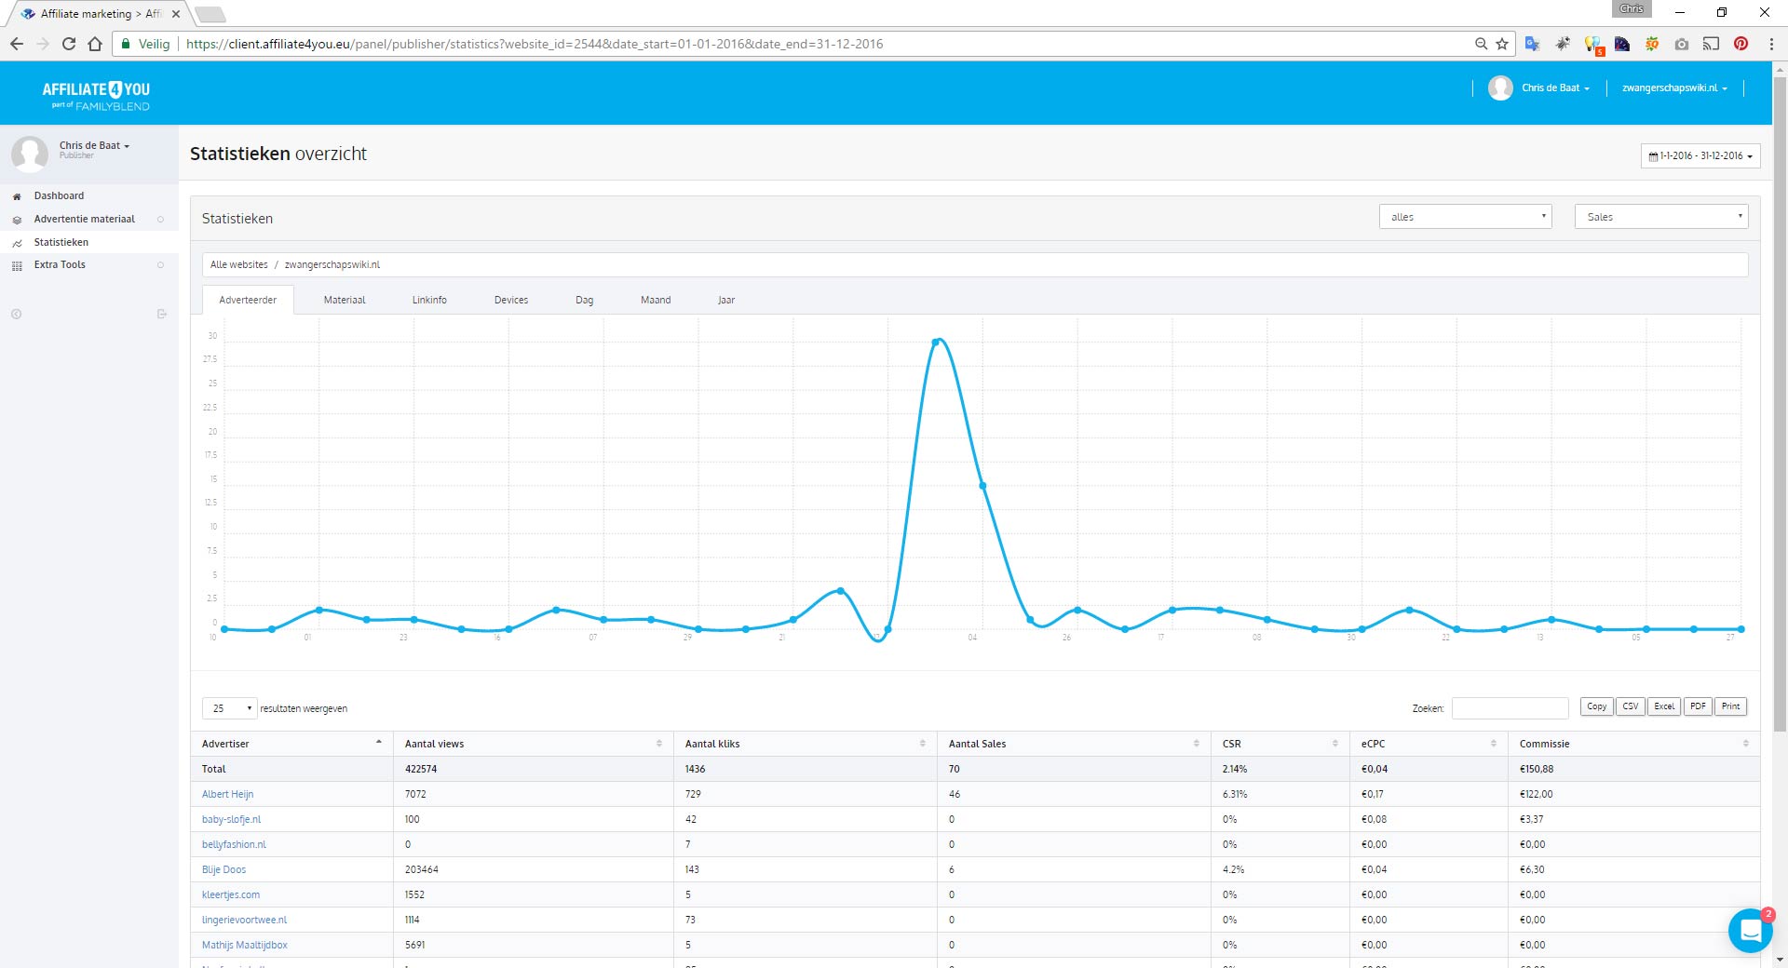Screen dimensions: 1788x968
Task: Click the Copy export button
Action: [x=1596, y=706]
